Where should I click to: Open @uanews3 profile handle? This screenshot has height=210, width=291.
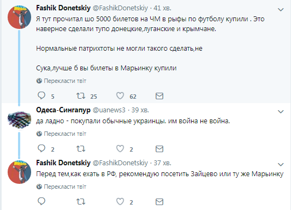point(109,110)
